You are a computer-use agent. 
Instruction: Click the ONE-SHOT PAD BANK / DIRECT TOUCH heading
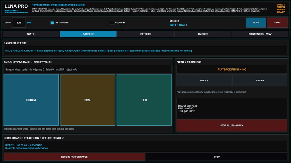click(x=28, y=62)
